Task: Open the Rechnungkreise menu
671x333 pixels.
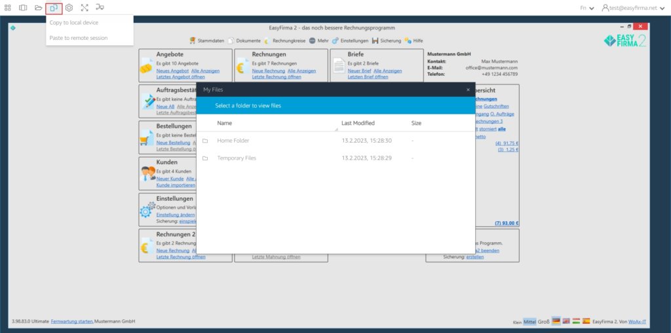Action: (284, 41)
